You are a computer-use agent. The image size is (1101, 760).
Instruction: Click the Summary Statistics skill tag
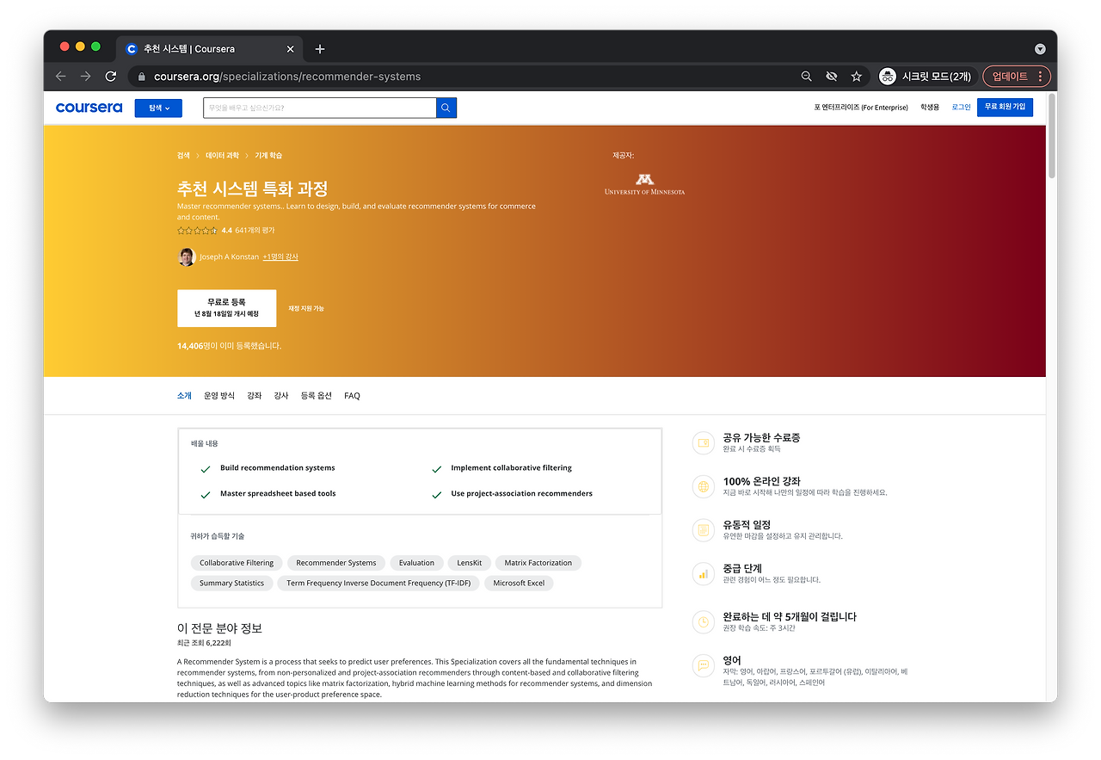pyautogui.click(x=232, y=583)
